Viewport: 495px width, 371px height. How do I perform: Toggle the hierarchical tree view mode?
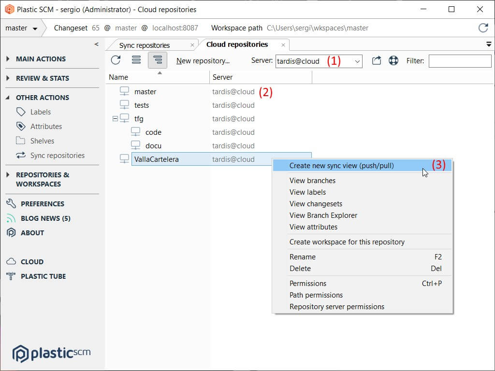click(157, 60)
